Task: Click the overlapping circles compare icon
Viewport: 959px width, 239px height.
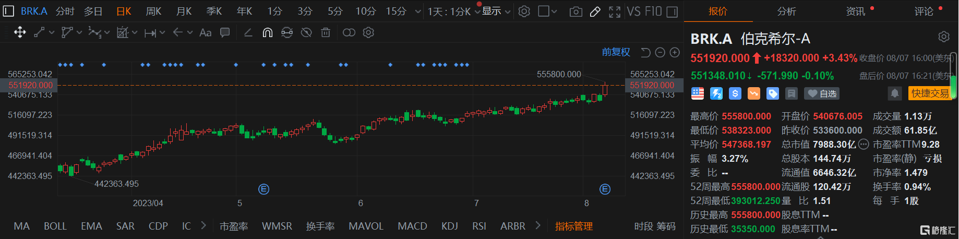Action: coord(349,33)
